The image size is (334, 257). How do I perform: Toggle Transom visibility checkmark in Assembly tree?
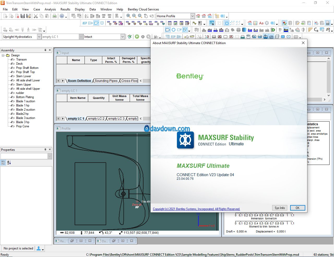coord(11,59)
